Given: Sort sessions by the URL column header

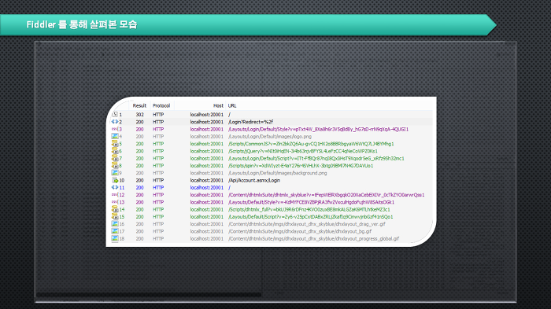Looking at the screenshot, I should 232,105.
